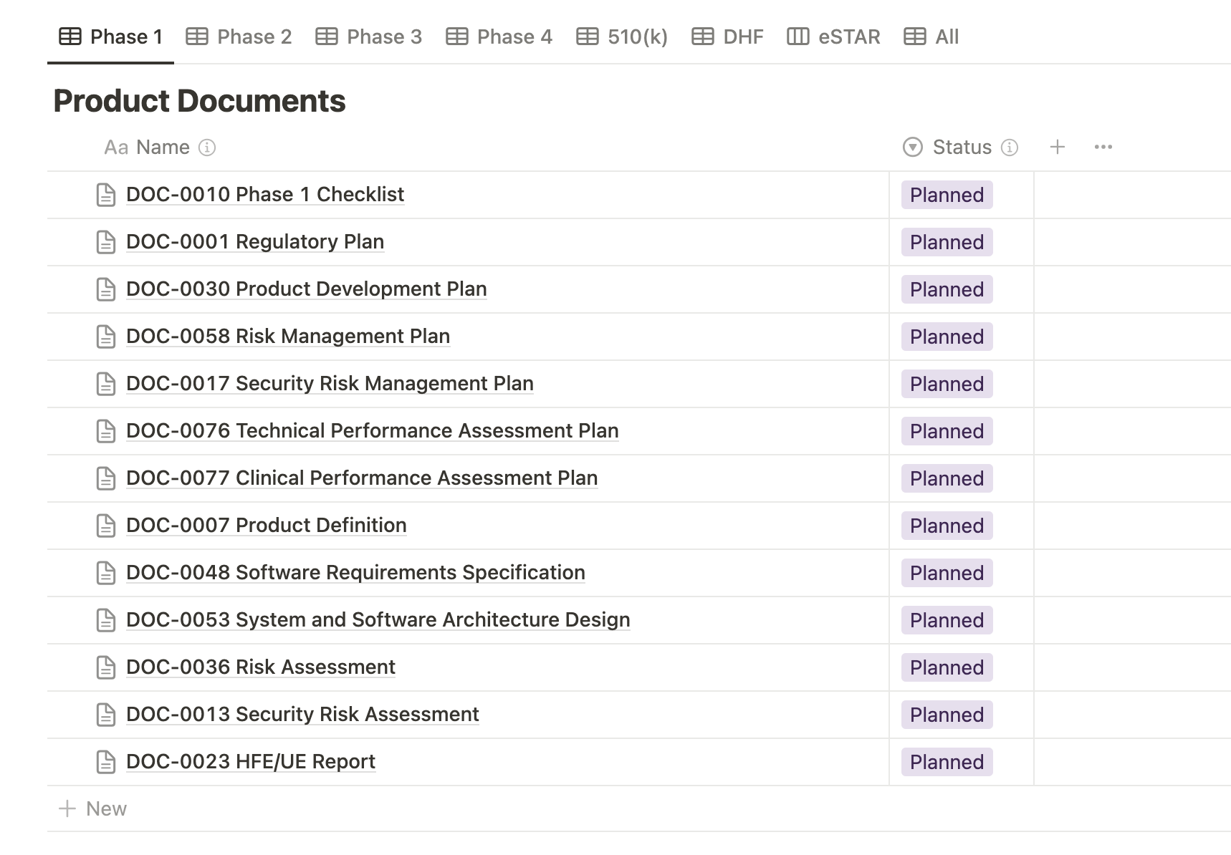Image resolution: width=1231 pixels, height=855 pixels.
Task: Open Planned status dropdown for DOC-0007 Product Definition
Action: tap(947, 526)
